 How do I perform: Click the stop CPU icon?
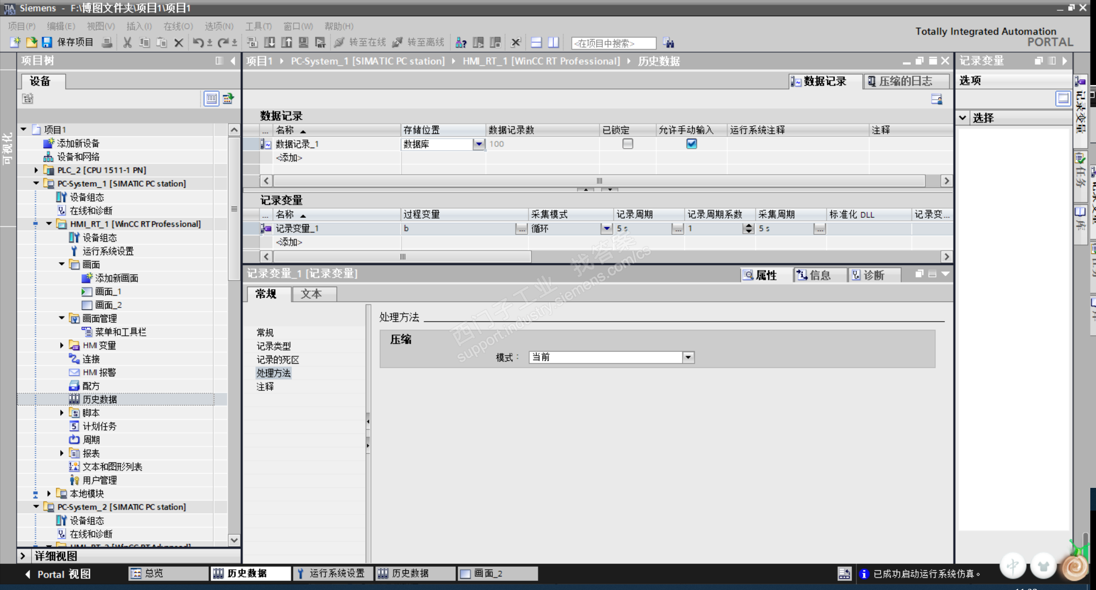click(x=495, y=43)
